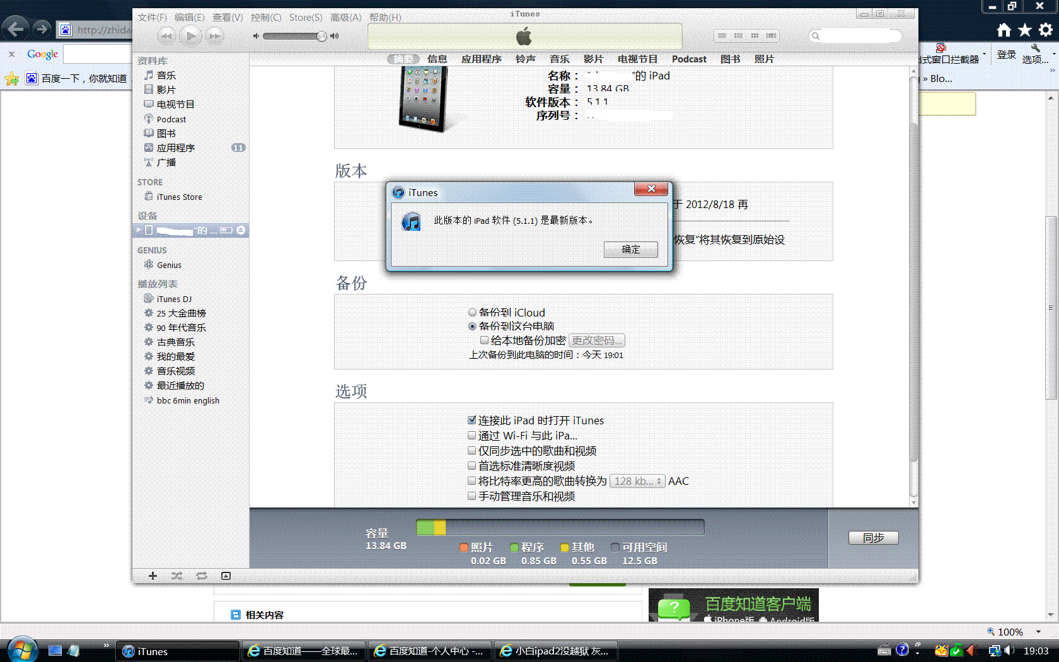
Task: Click the add playlist plus button
Action: click(x=153, y=576)
